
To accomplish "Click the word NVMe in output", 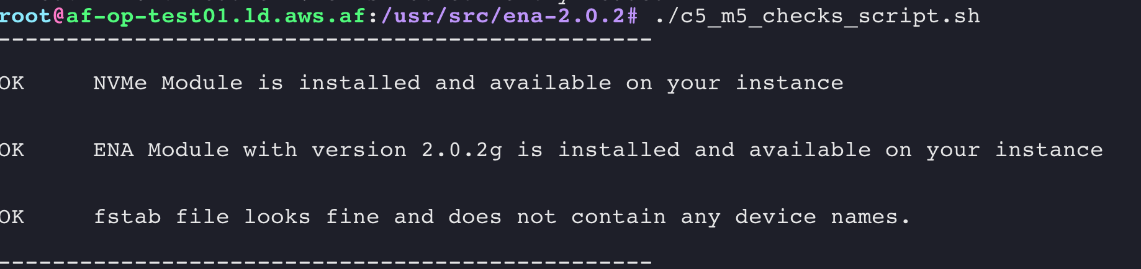I will (x=120, y=83).
